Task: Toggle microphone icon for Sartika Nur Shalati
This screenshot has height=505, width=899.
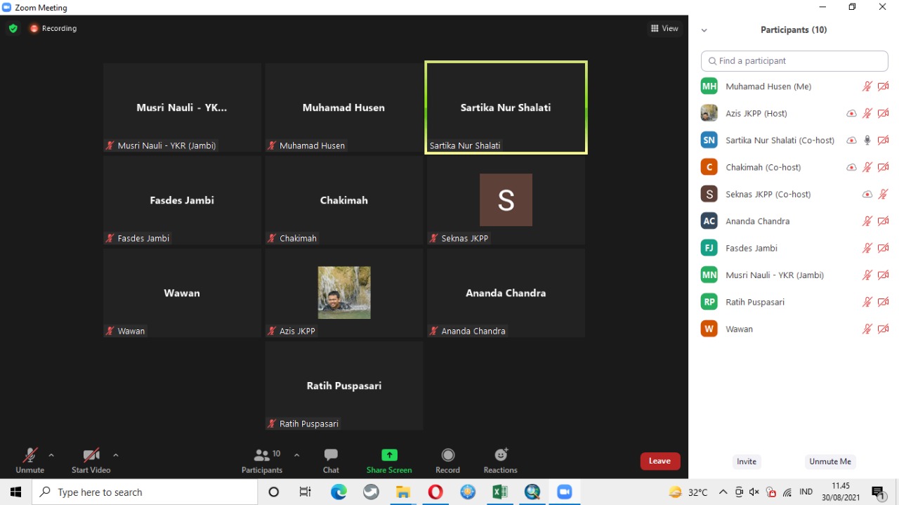Action: [x=867, y=140]
